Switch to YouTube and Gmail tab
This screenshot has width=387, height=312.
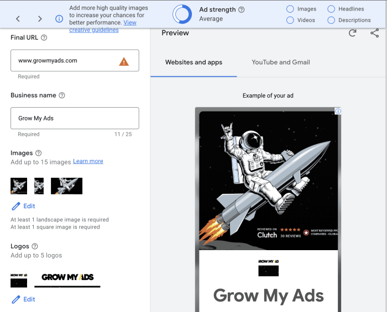coord(281,62)
